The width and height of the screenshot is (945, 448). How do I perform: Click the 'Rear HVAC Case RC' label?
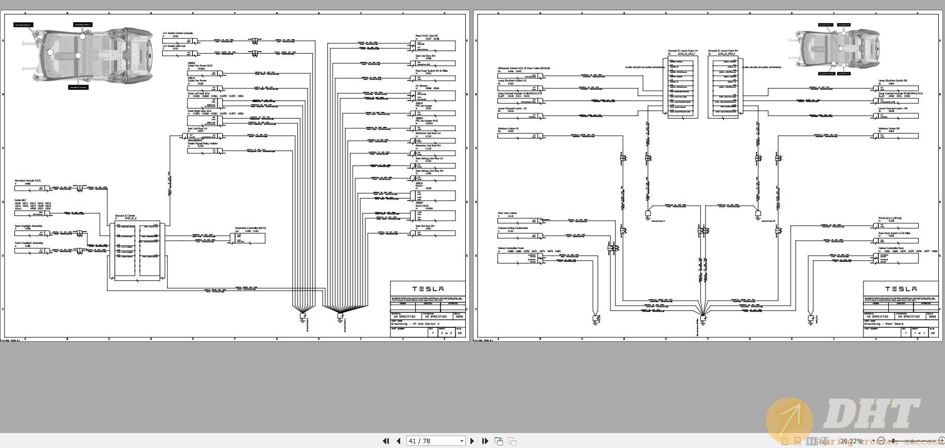click(x=427, y=36)
